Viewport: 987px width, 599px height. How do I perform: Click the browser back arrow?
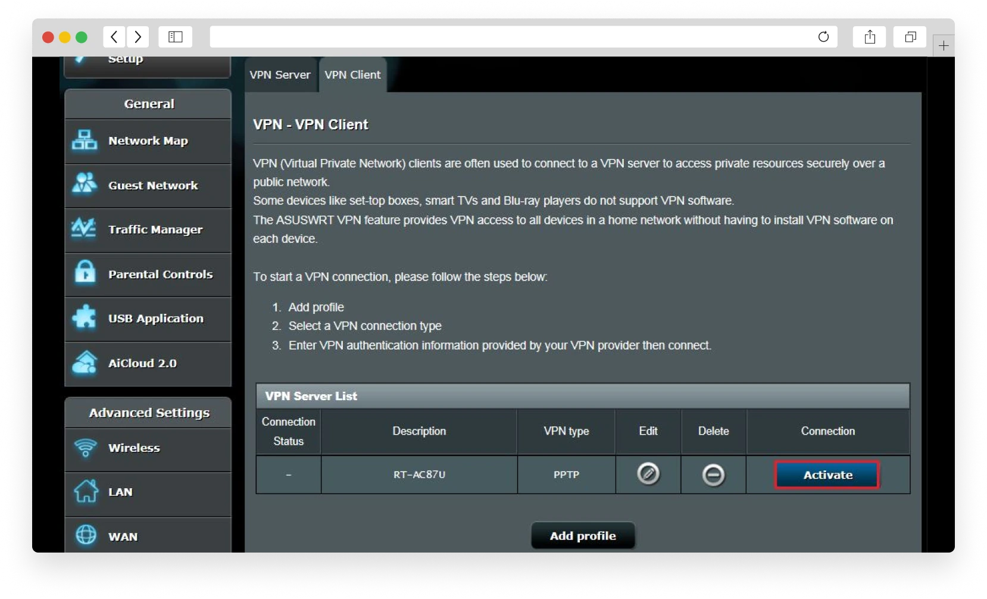114,36
